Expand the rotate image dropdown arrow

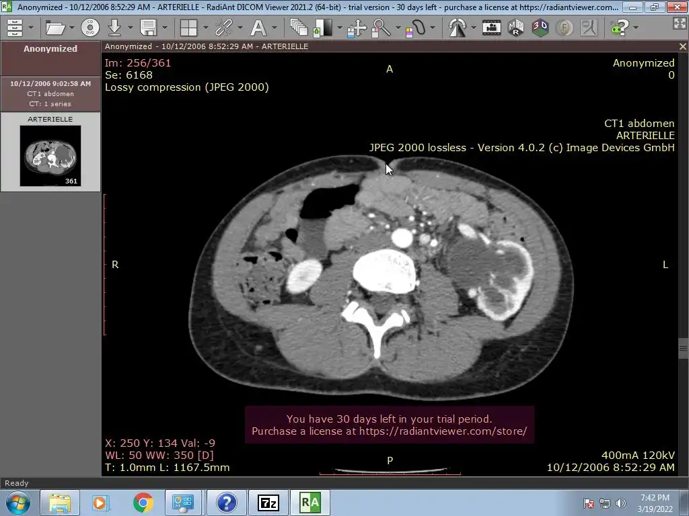click(473, 28)
